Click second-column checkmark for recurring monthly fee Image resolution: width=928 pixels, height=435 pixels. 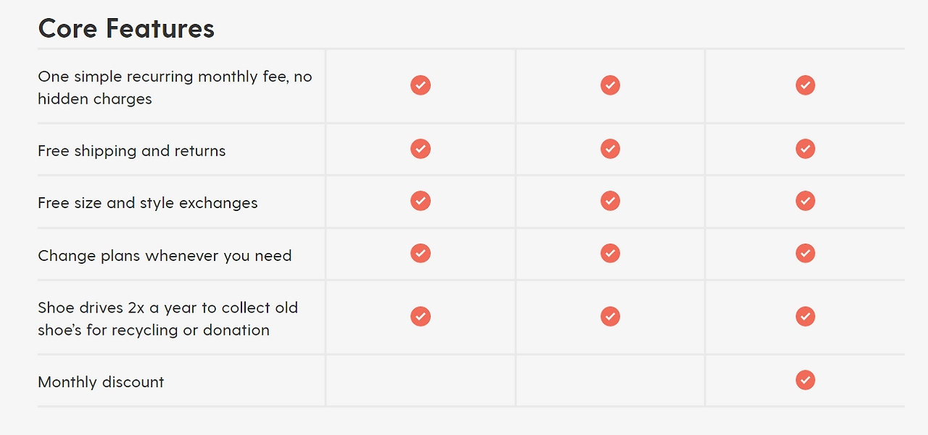coord(610,85)
